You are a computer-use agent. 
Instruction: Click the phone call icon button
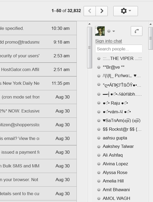(137, 31)
